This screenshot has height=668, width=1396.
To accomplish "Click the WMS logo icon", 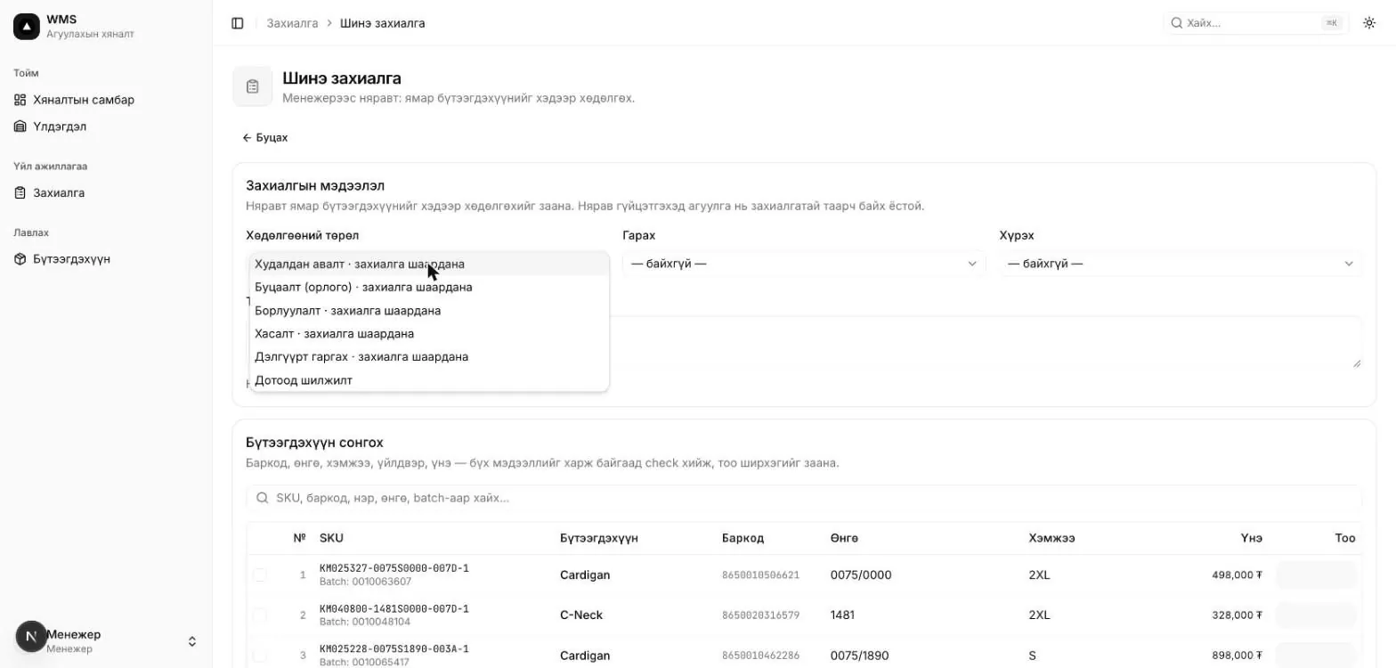I will coord(26,27).
